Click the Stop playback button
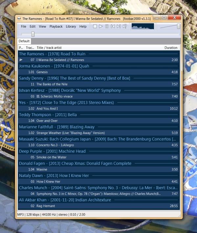The height and width of the screenshot is (233, 197). coord(95,26)
